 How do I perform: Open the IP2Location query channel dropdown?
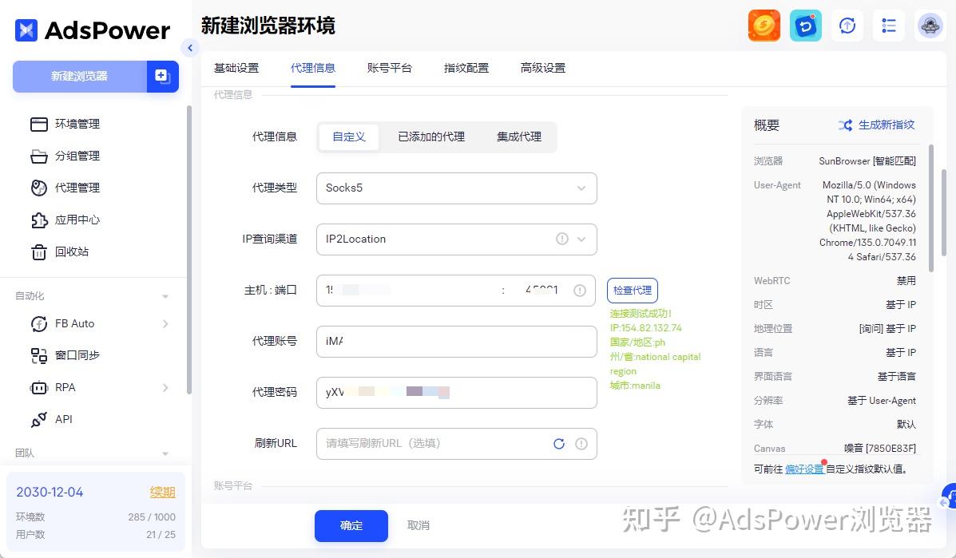click(x=456, y=239)
